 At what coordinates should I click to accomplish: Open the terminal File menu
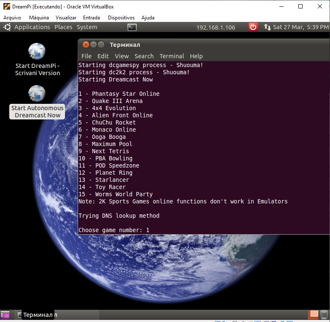pos(87,56)
